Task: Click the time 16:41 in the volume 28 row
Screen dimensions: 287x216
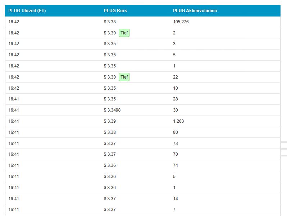Action: point(14,99)
